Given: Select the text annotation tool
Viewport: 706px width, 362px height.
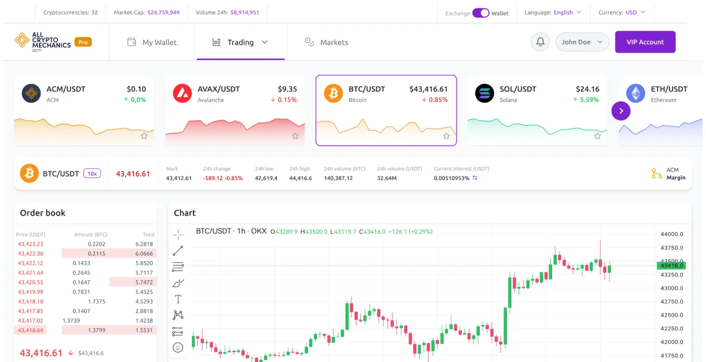Looking at the screenshot, I should point(178,299).
